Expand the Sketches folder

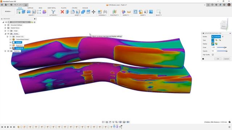(5, 51)
